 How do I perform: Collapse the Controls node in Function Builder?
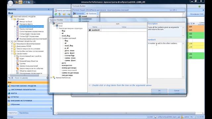point(51,23)
